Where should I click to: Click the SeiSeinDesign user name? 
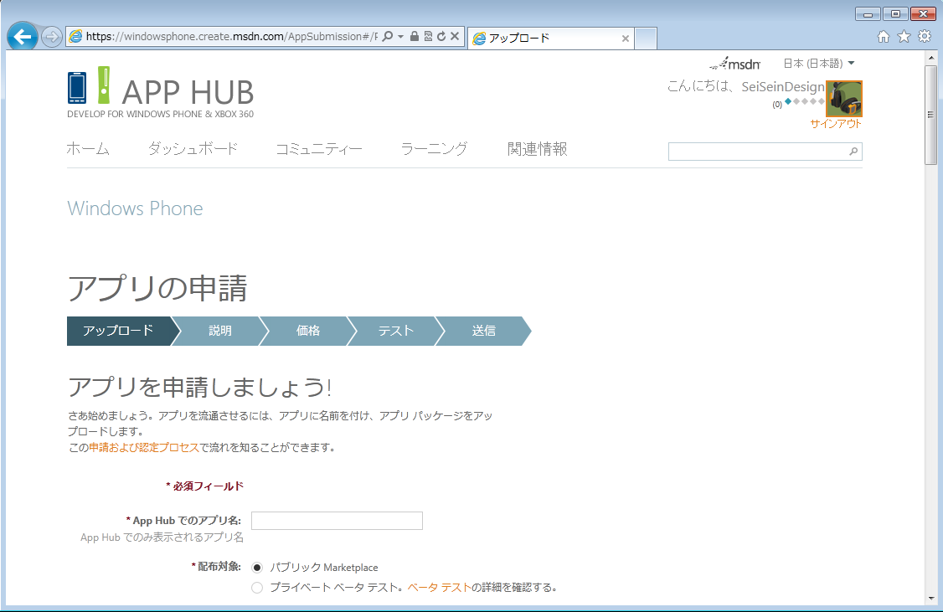click(783, 86)
